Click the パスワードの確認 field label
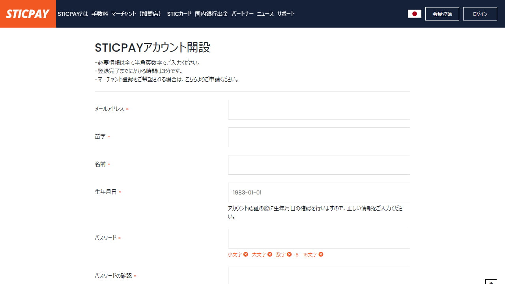Image resolution: width=505 pixels, height=284 pixels. pyautogui.click(x=113, y=276)
